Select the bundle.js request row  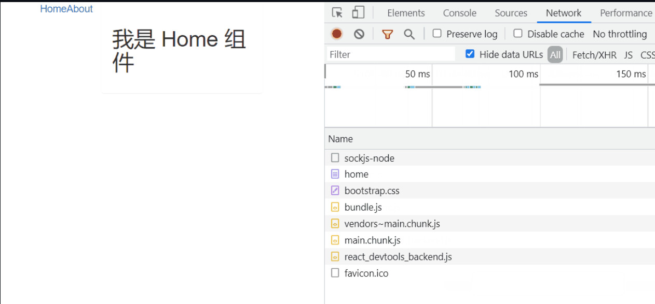[490, 207]
